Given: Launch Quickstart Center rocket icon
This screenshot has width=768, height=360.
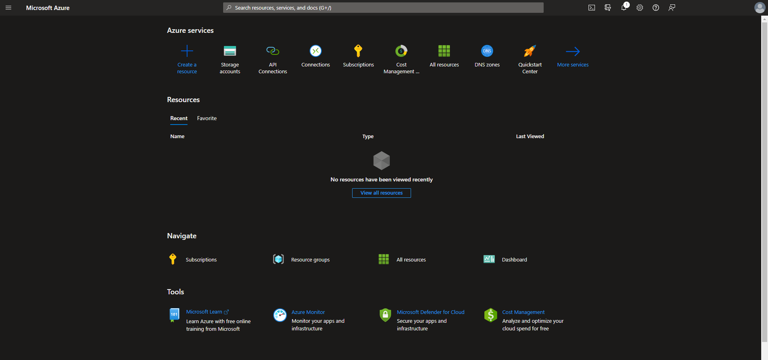Looking at the screenshot, I should (x=530, y=51).
